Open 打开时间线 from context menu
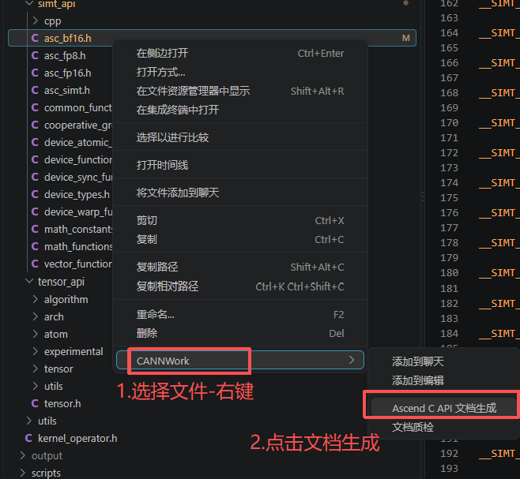520x479 pixels. pyautogui.click(x=240, y=165)
